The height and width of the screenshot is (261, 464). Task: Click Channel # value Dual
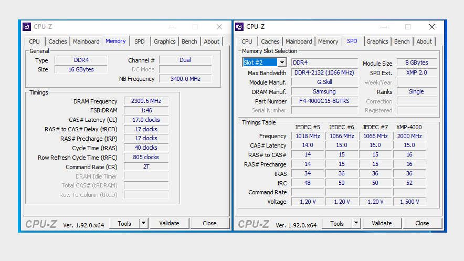click(x=185, y=60)
